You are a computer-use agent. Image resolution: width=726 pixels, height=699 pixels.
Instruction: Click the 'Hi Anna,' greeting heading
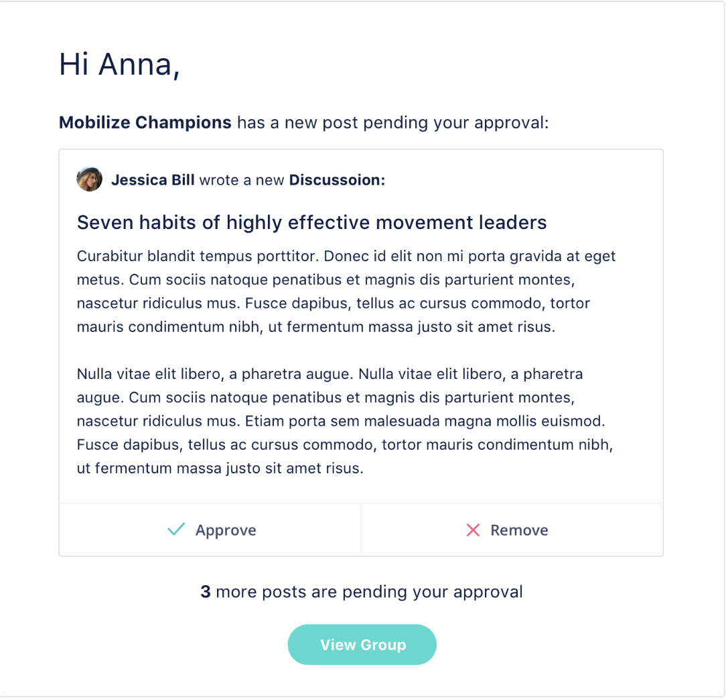[119, 64]
